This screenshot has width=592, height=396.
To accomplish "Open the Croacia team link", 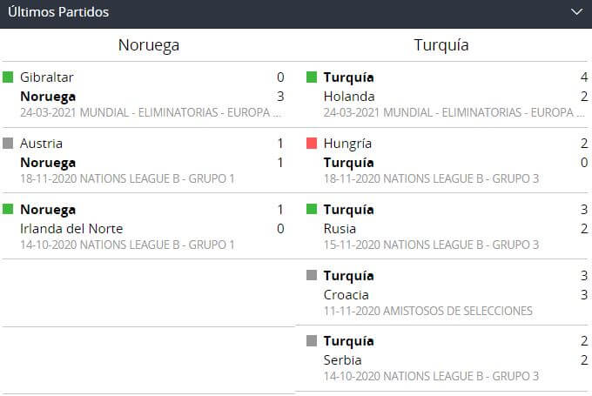I will [346, 295].
